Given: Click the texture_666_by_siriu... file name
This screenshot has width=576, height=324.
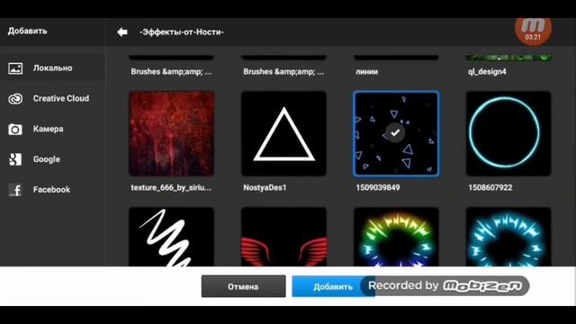Looking at the screenshot, I should coord(171,188).
